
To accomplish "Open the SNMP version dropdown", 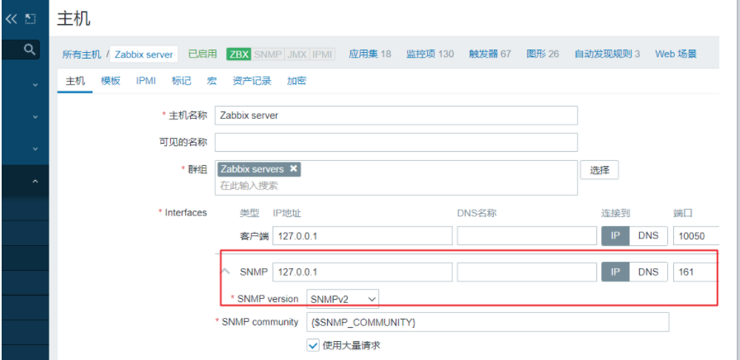I will point(343,299).
